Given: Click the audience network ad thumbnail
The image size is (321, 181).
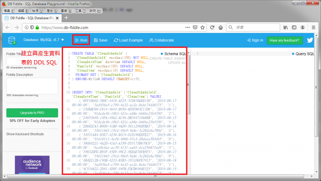Looking at the screenshot, I should coord(32,165).
